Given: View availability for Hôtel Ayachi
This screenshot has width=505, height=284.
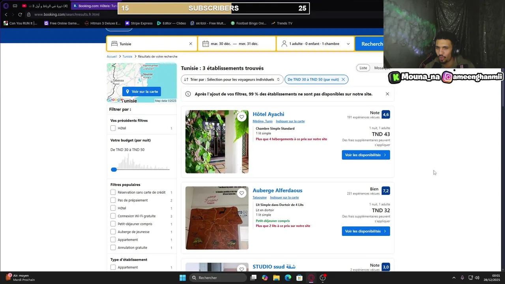Looking at the screenshot, I should tap(366, 155).
